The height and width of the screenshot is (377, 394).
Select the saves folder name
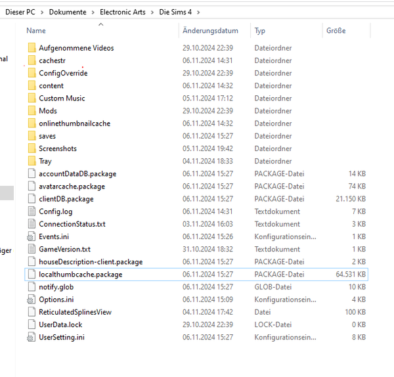pyautogui.click(x=47, y=136)
